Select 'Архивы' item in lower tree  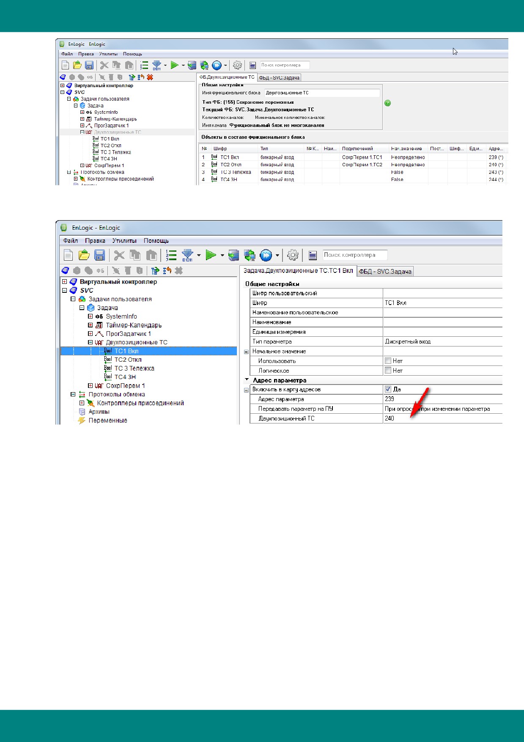click(99, 412)
